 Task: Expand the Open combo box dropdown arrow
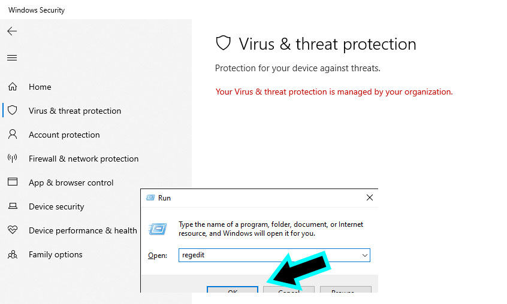pos(364,255)
